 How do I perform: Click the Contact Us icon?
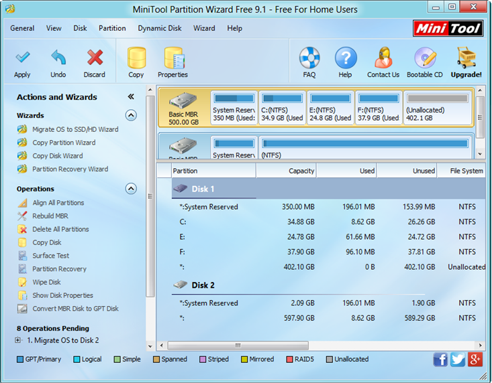pos(383,58)
